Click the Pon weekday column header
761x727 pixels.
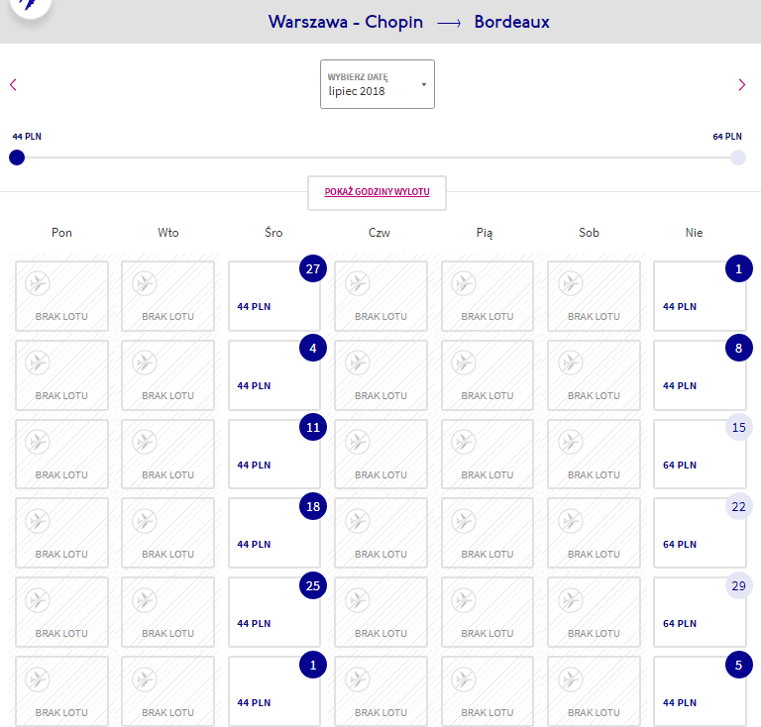61,233
